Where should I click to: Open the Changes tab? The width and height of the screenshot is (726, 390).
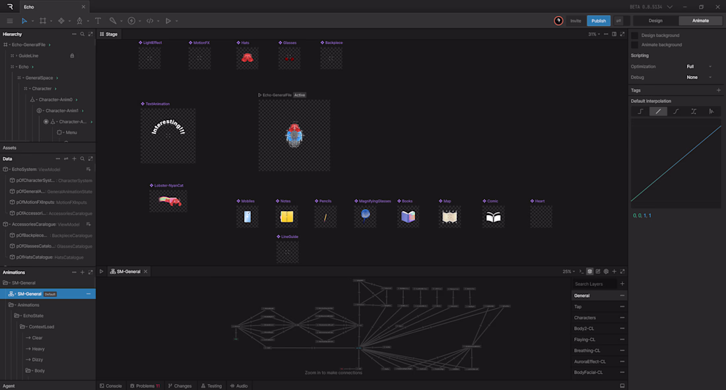pos(180,386)
